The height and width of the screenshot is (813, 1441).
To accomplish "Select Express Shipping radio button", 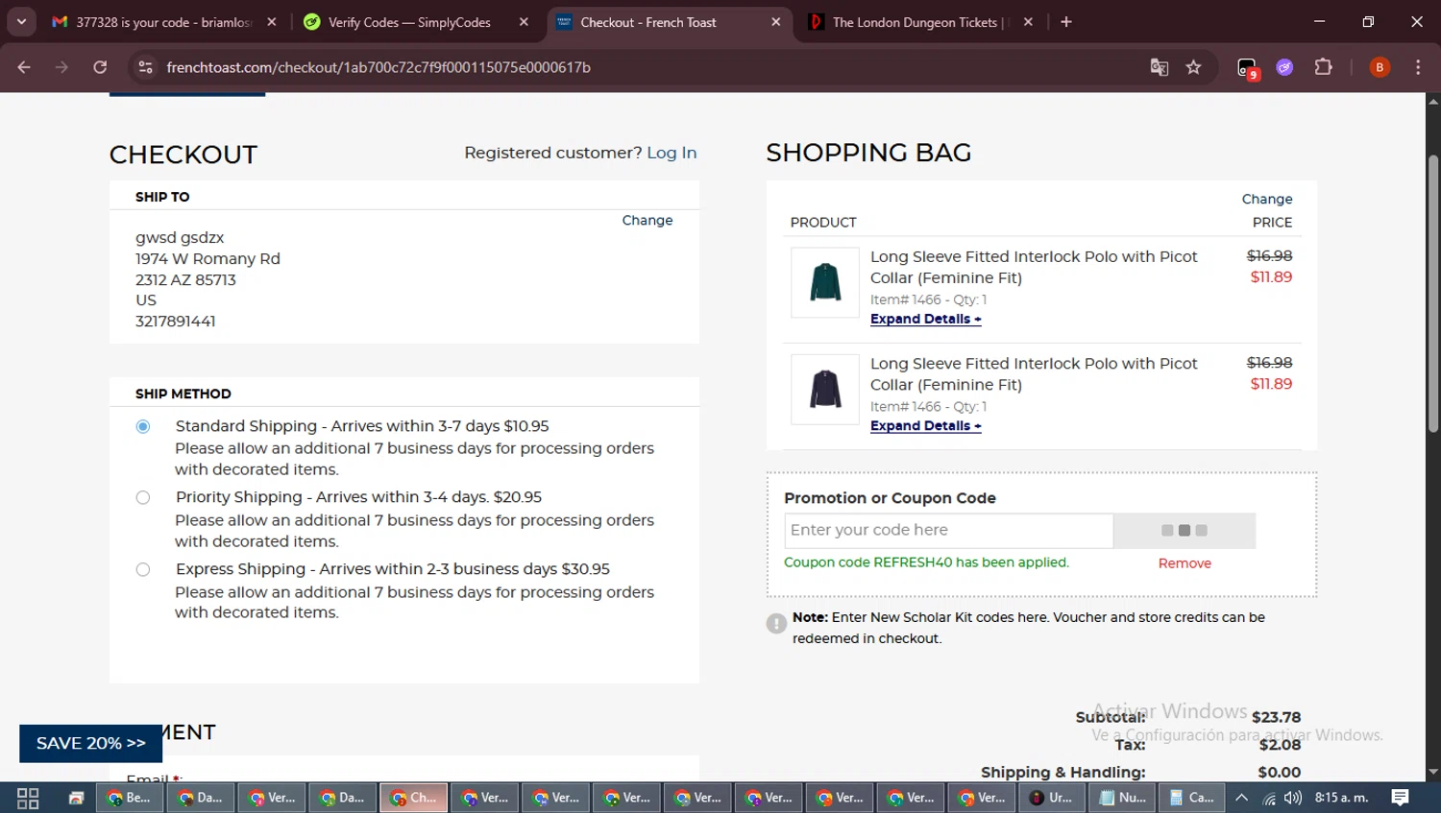I will [143, 569].
